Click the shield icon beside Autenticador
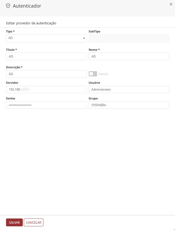This screenshot has width=175, height=230. tap(8, 6)
